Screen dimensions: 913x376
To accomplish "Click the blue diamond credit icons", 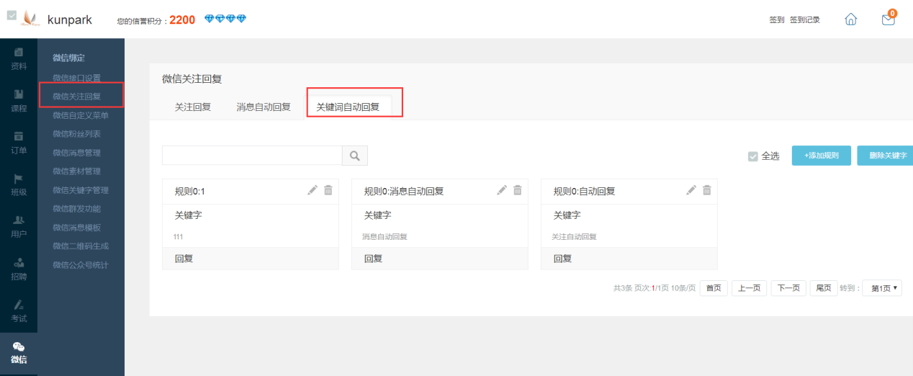I will (x=225, y=19).
